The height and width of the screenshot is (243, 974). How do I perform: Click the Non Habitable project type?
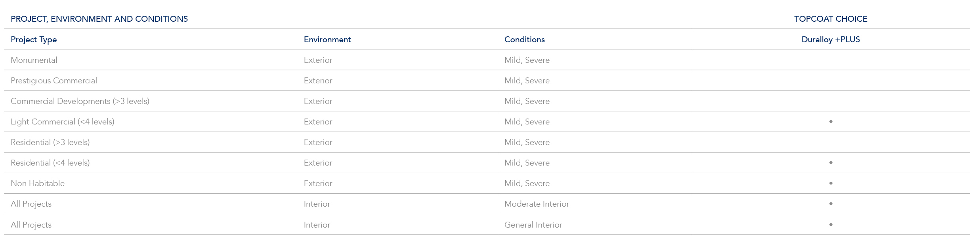38,183
